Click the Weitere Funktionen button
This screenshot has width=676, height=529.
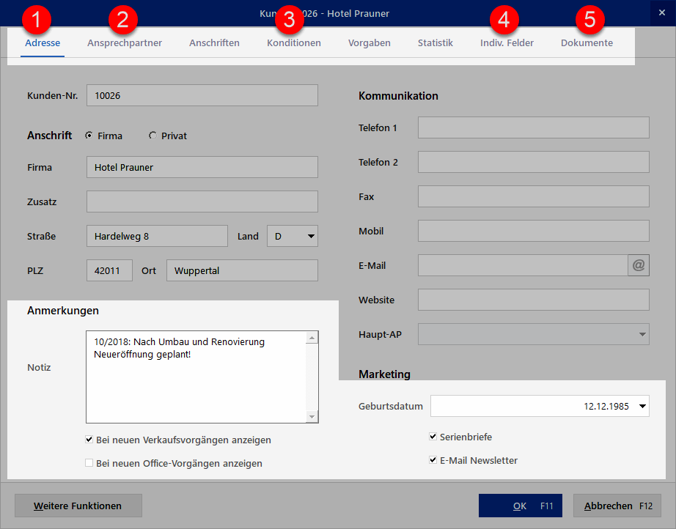coord(78,506)
